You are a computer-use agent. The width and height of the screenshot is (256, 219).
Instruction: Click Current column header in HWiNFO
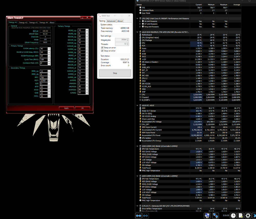197,5
